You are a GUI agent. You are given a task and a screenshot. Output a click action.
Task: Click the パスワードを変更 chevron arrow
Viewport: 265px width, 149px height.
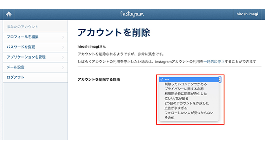[x=63, y=47]
